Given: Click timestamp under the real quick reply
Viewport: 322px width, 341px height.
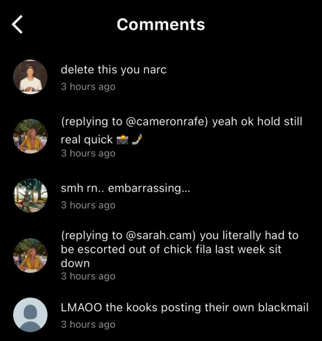Looking at the screenshot, I should pos(88,153).
